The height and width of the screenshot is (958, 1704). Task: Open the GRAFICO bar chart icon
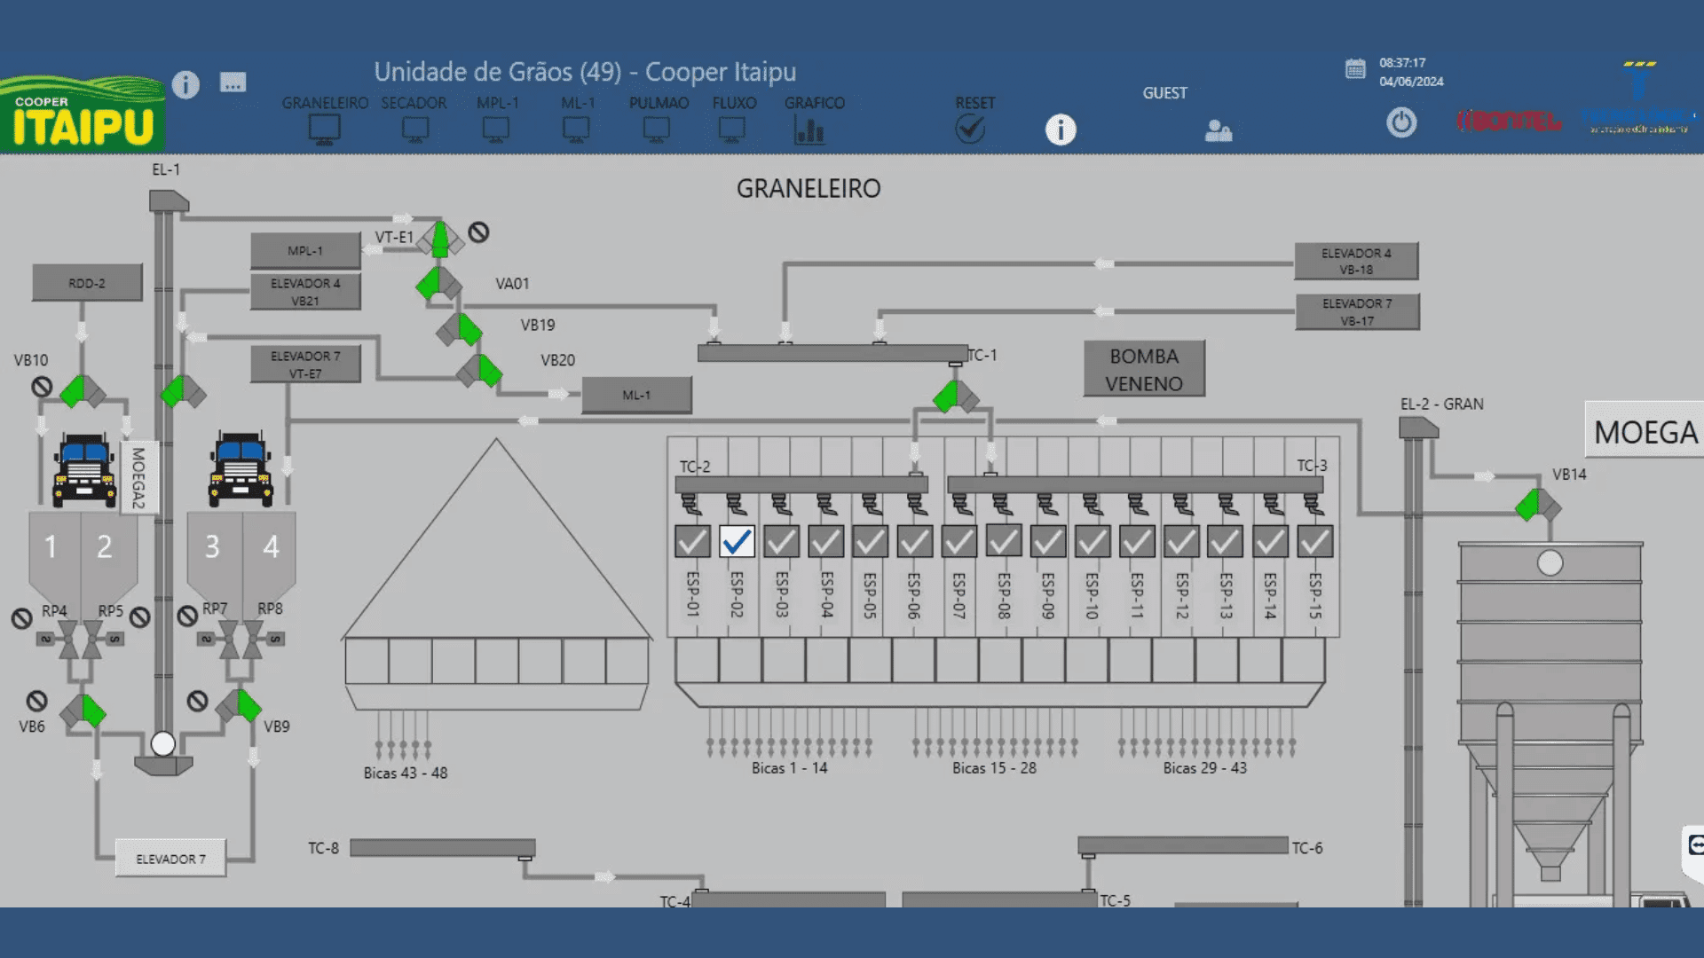pos(809,130)
